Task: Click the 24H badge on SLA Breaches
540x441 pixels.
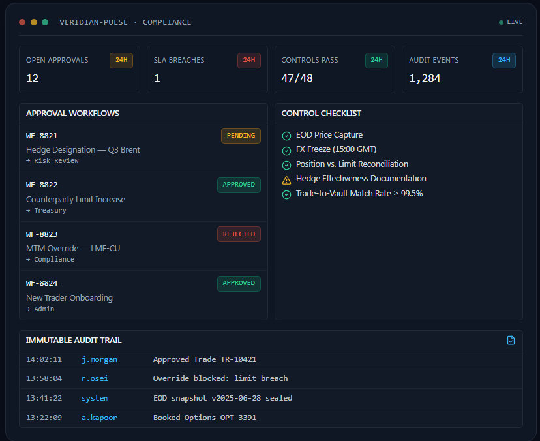Action: click(x=249, y=60)
